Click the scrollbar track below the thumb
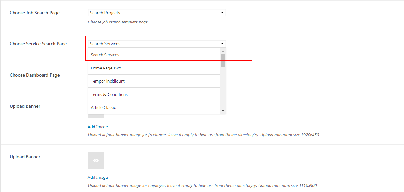This screenshot has width=404, height=192. 223,87
